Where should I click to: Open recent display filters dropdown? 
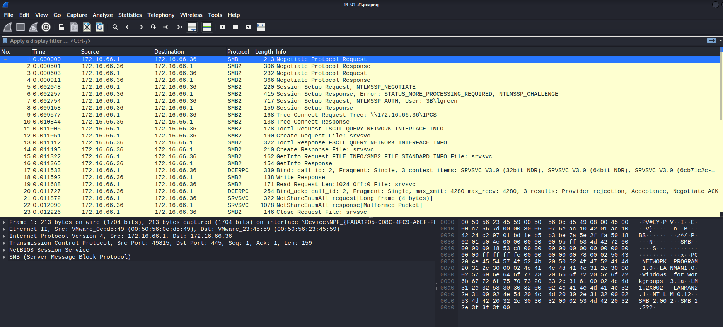click(720, 41)
